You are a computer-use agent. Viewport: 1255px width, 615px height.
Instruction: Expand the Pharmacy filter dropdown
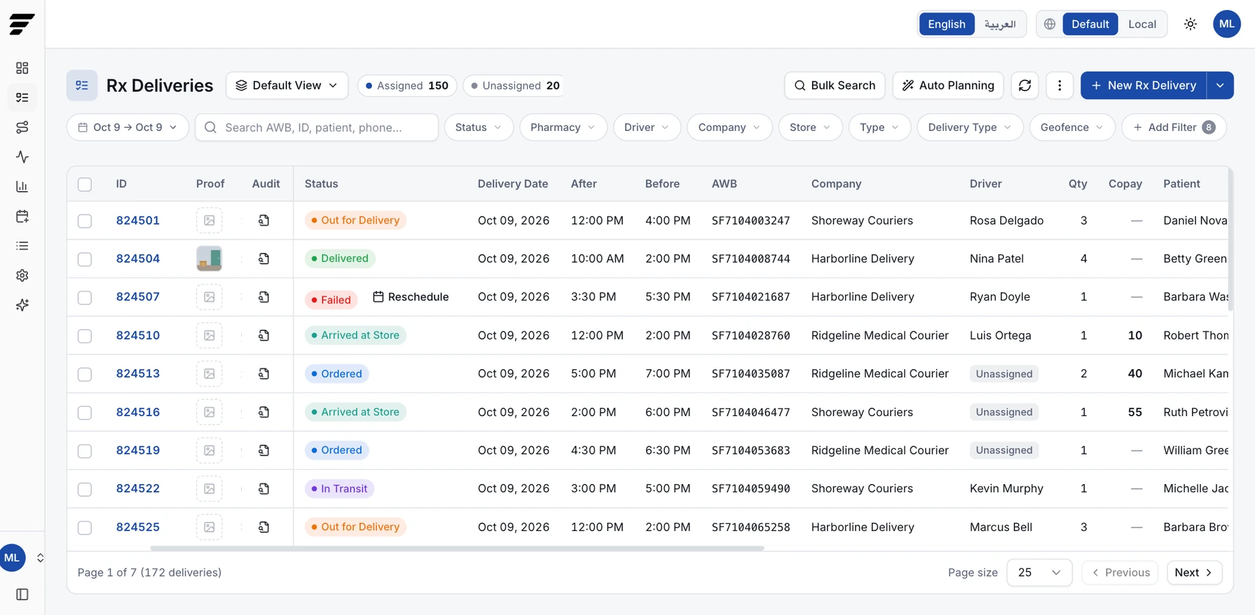click(563, 127)
